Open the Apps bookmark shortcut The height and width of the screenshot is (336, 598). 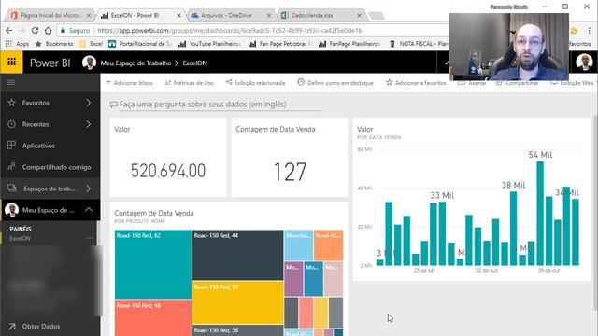[x=17, y=44]
